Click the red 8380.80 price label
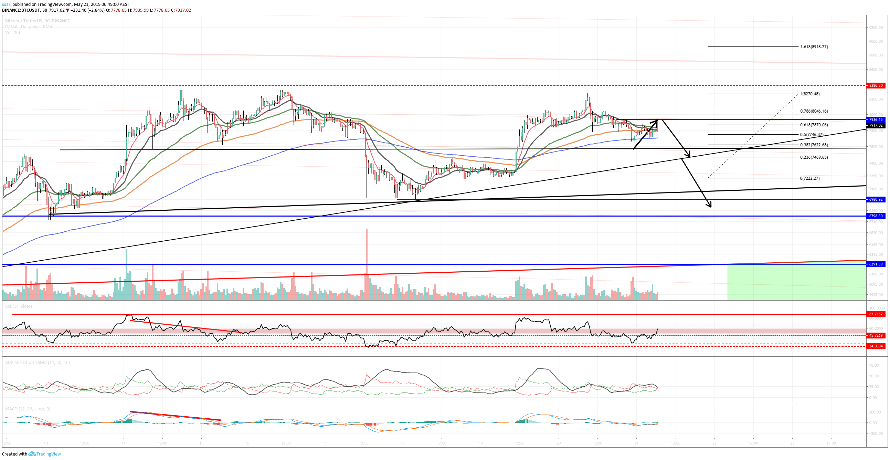Viewport: 890px width, 460px height. click(x=876, y=85)
